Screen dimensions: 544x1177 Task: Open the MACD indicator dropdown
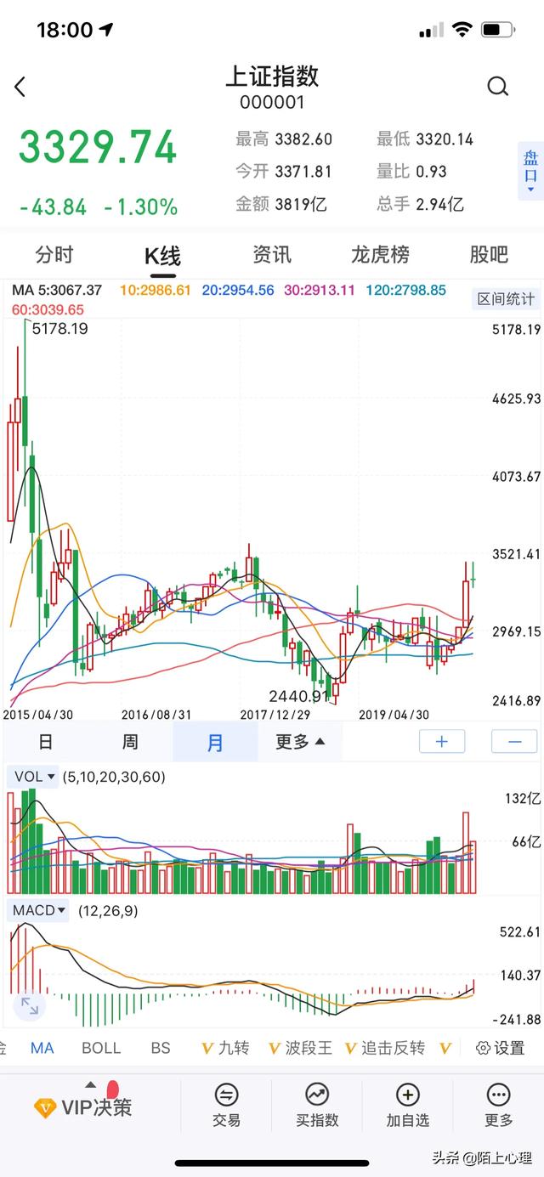[39, 911]
